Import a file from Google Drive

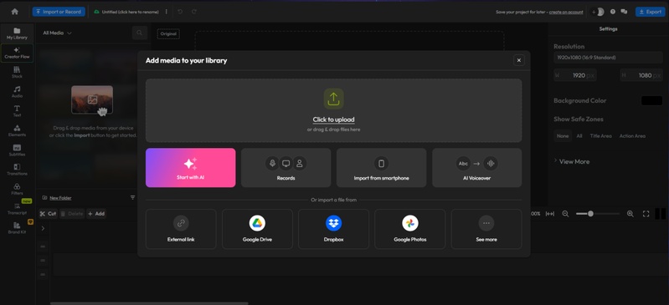[257, 229]
